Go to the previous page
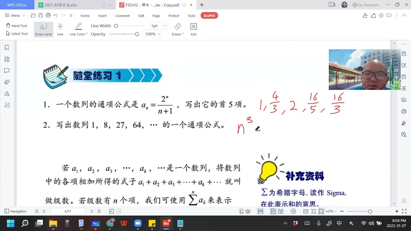The image size is (411, 231). 44,211
